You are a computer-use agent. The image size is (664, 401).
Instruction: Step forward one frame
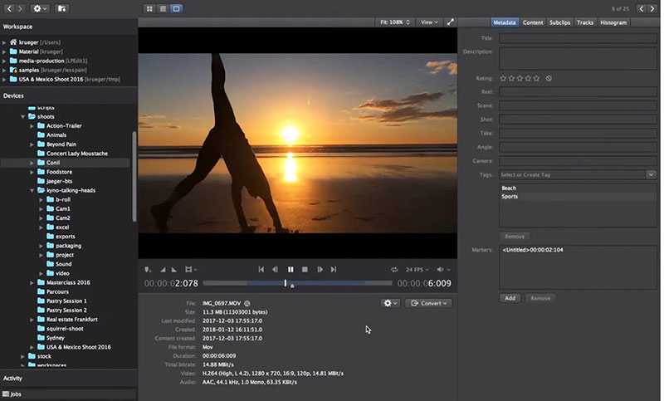[x=320, y=269]
